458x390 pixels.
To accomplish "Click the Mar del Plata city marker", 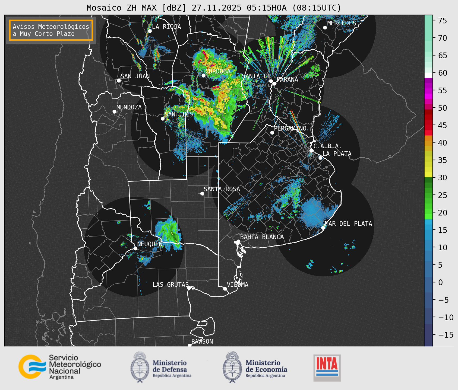I will point(323,228).
